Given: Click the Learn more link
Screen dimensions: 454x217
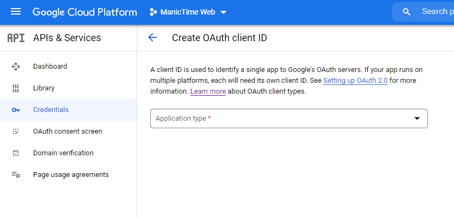Looking at the screenshot, I should tap(208, 91).
